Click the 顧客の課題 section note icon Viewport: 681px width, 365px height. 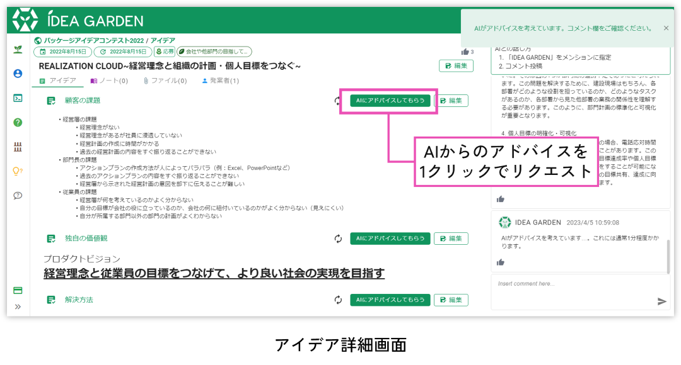coord(51,101)
